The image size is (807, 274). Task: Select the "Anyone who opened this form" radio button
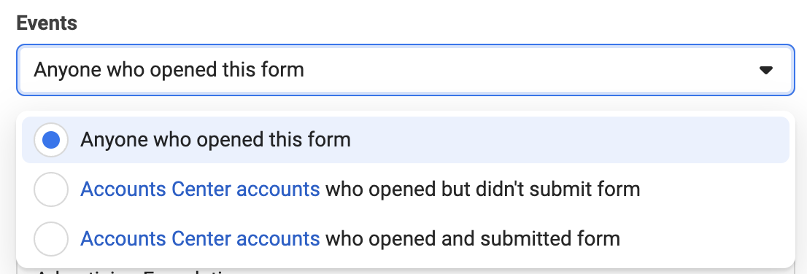pos(51,140)
